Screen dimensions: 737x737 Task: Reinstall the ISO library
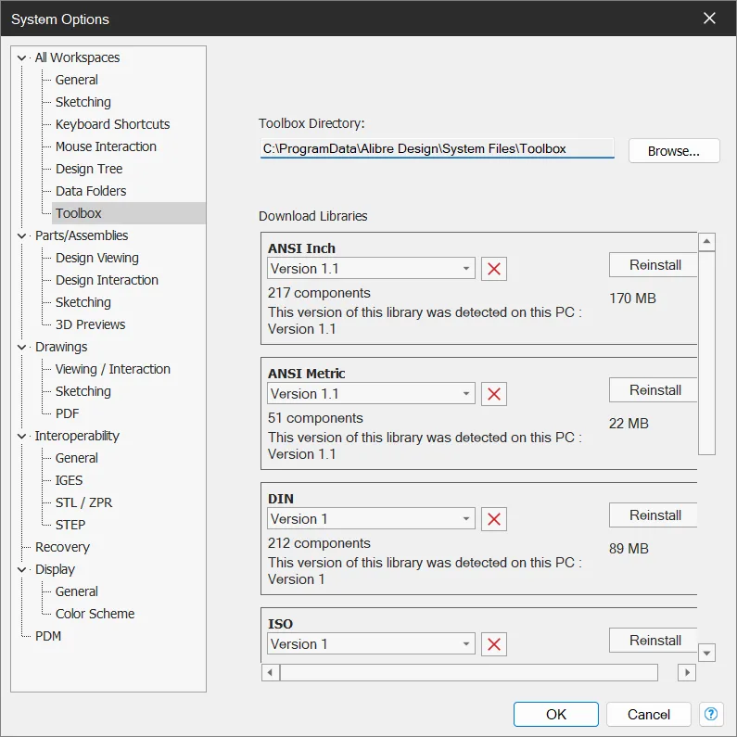point(654,641)
